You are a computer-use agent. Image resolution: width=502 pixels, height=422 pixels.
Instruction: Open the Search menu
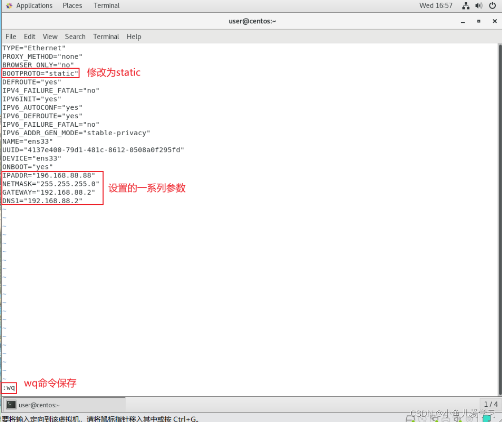coord(75,36)
